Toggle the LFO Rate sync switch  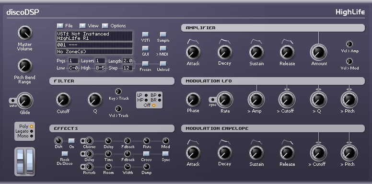212,100
